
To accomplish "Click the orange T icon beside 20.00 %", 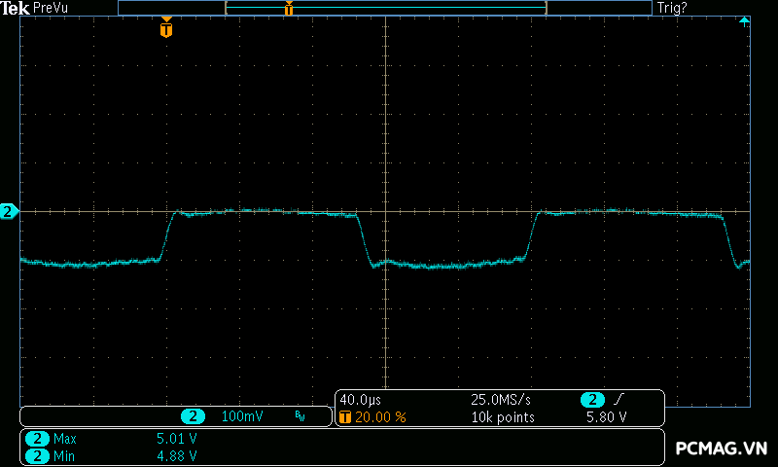I will pos(345,417).
